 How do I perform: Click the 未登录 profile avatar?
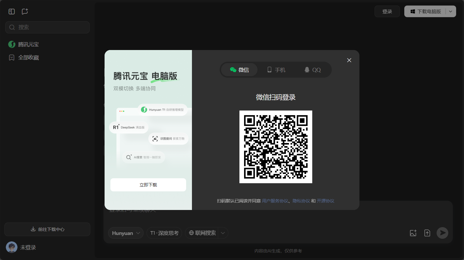[12, 247]
